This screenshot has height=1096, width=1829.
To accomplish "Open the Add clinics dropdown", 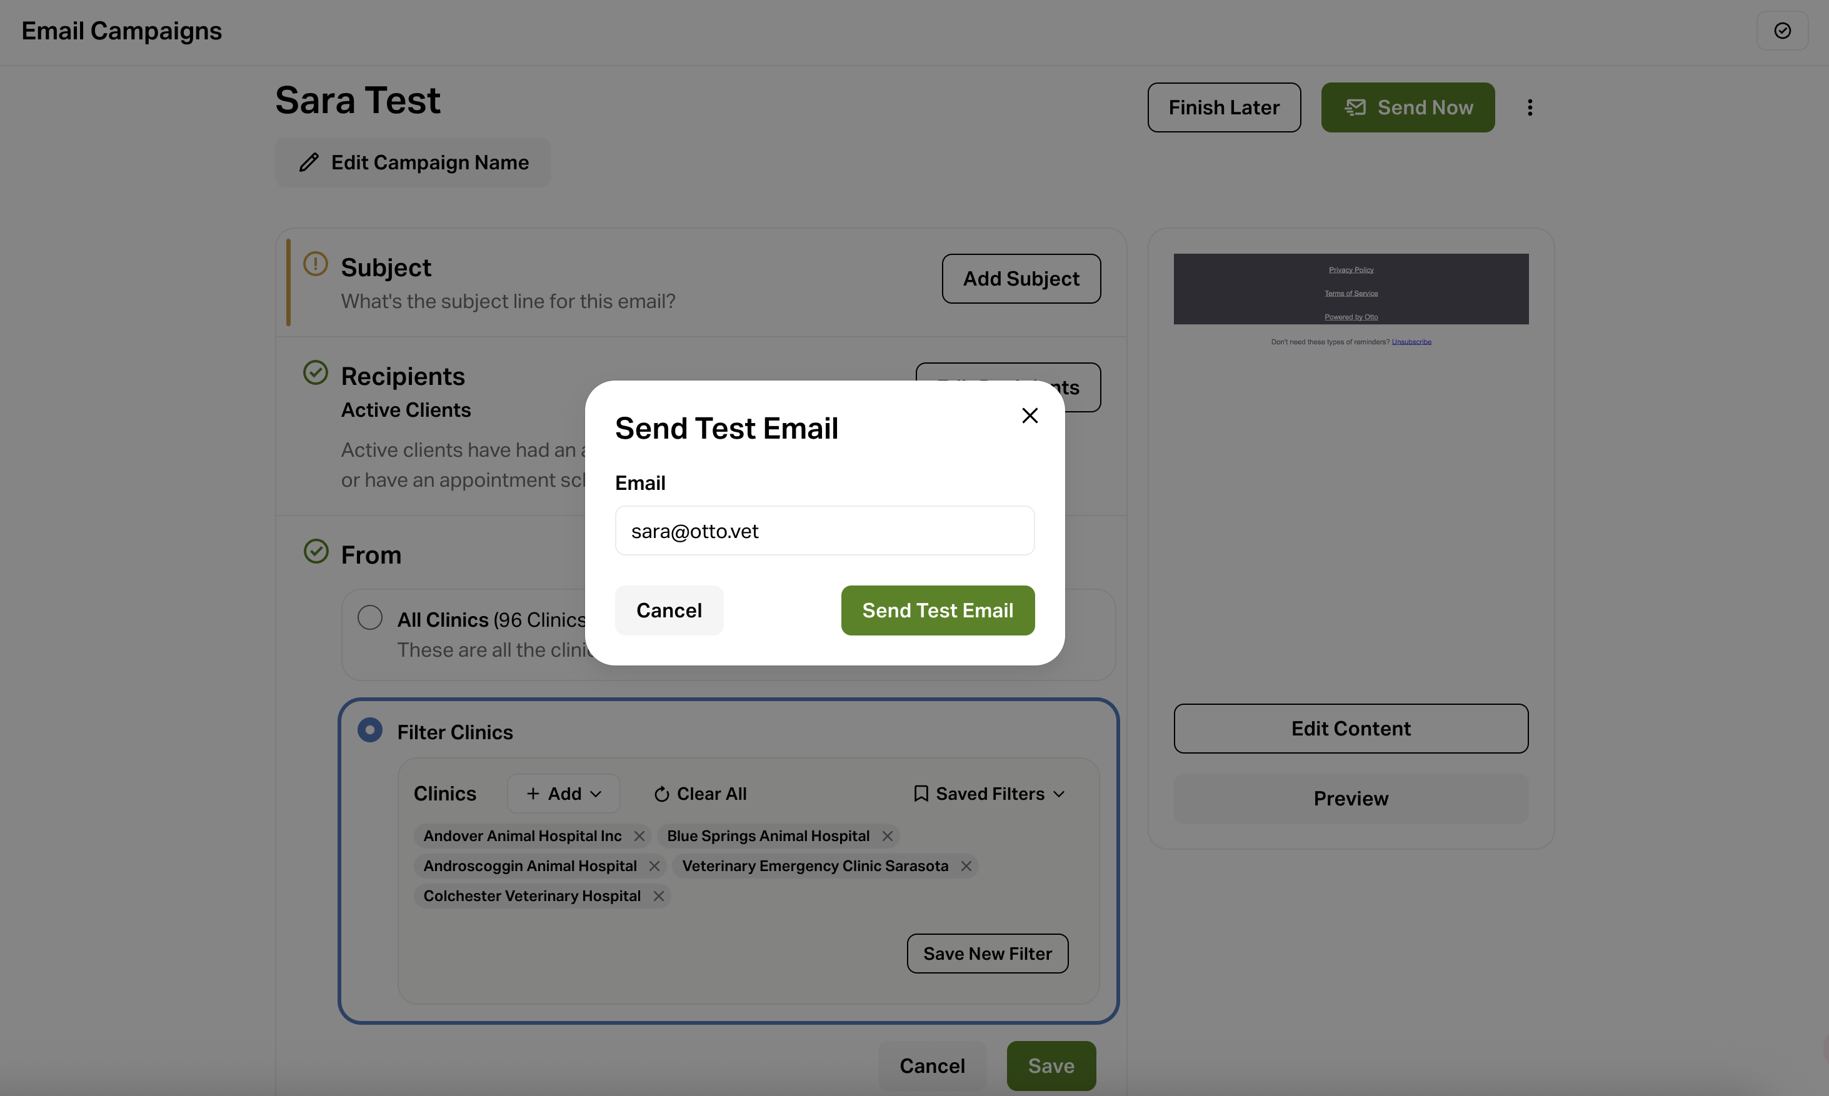I will click(x=564, y=794).
